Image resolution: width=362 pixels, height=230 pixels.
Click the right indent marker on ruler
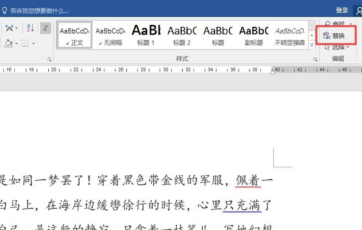click(273, 72)
